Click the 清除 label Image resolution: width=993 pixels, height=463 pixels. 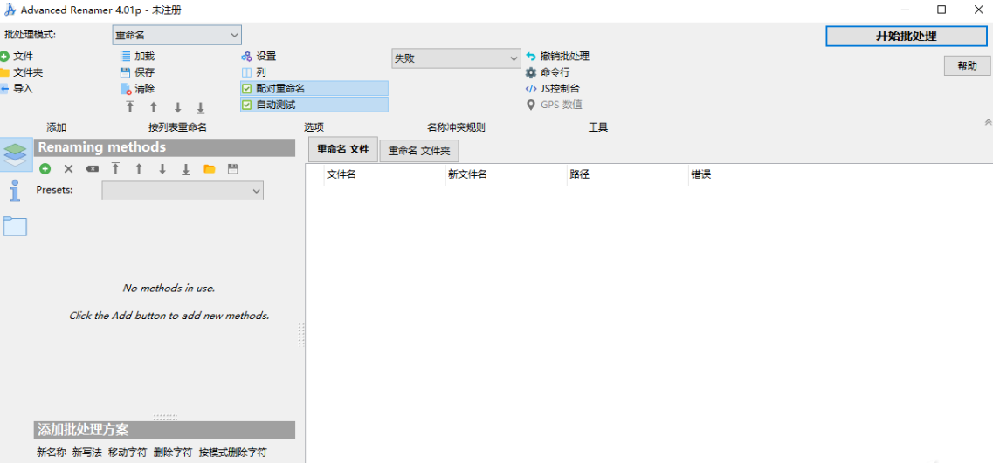(144, 89)
